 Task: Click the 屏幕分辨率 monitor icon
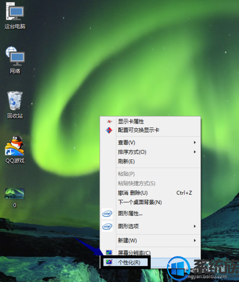(109, 253)
